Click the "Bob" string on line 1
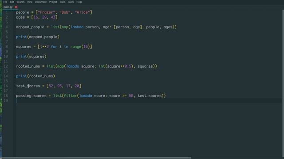The width and height of the screenshot is (284, 159). point(65,12)
